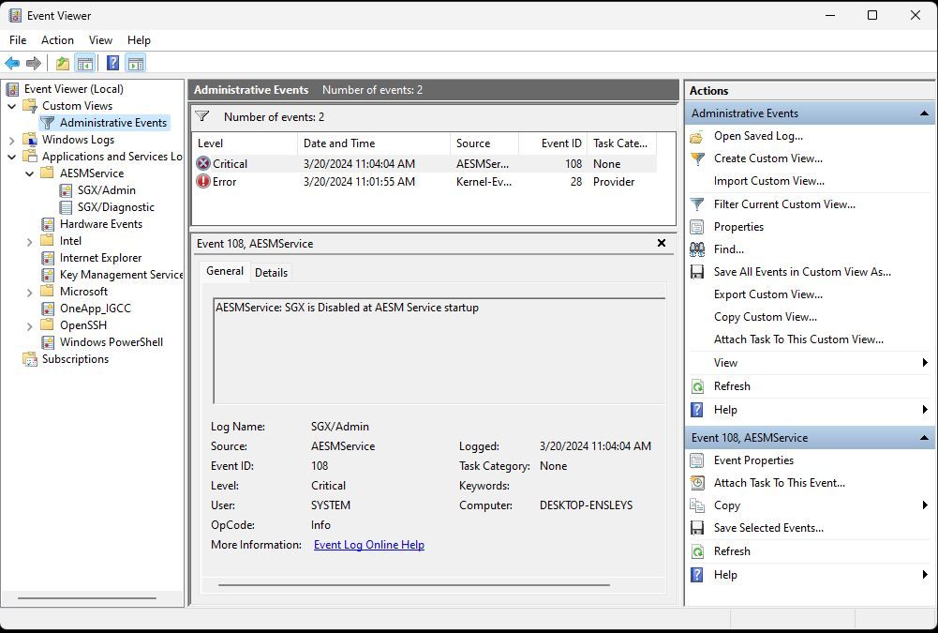Select Hardware Events in tree
This screenshot has width=938, height=633.
[x=101, y=224]
